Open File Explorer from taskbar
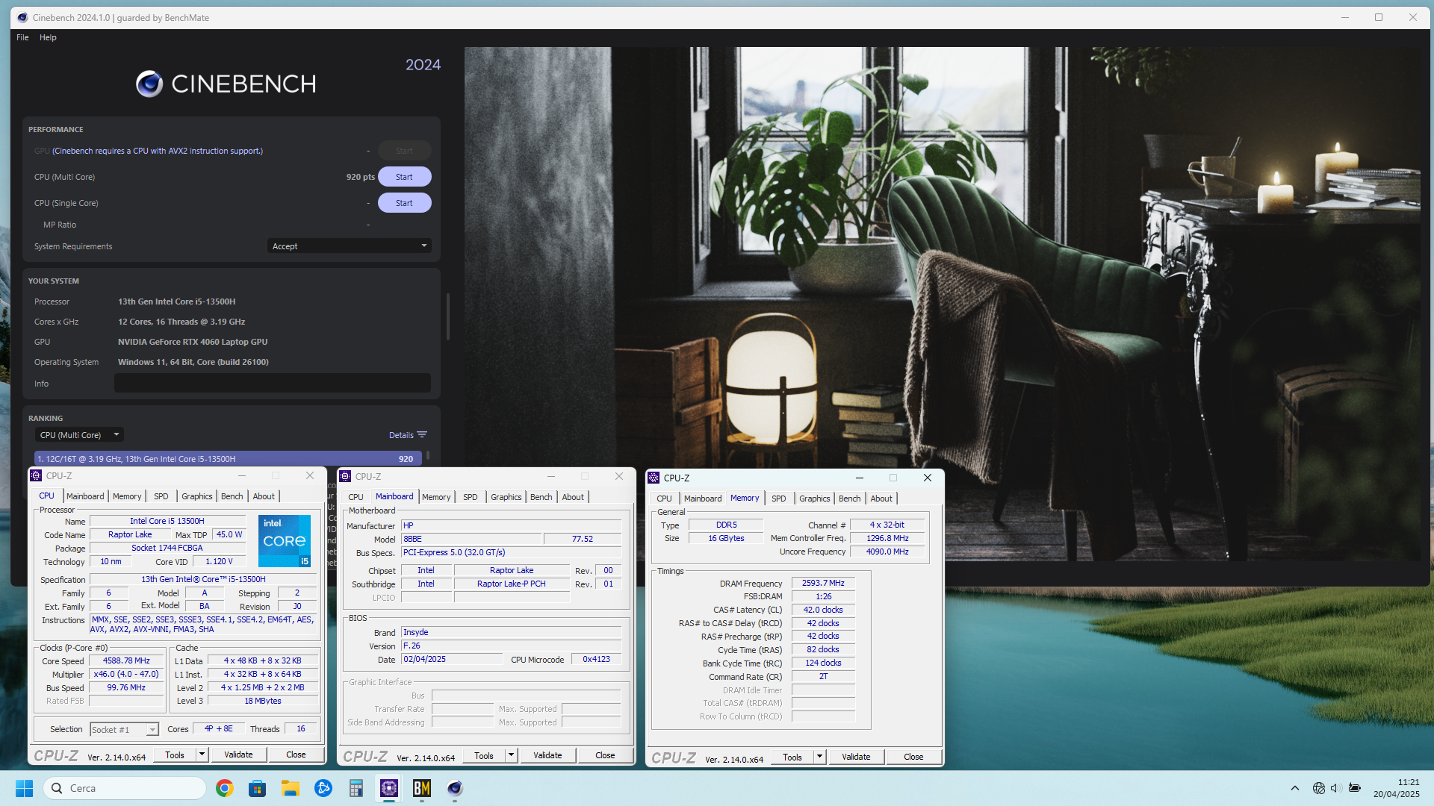This screenshot has height=806, width=1434. coord(290,788)
